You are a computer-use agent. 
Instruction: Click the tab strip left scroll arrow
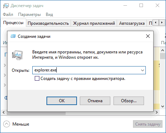156,22
